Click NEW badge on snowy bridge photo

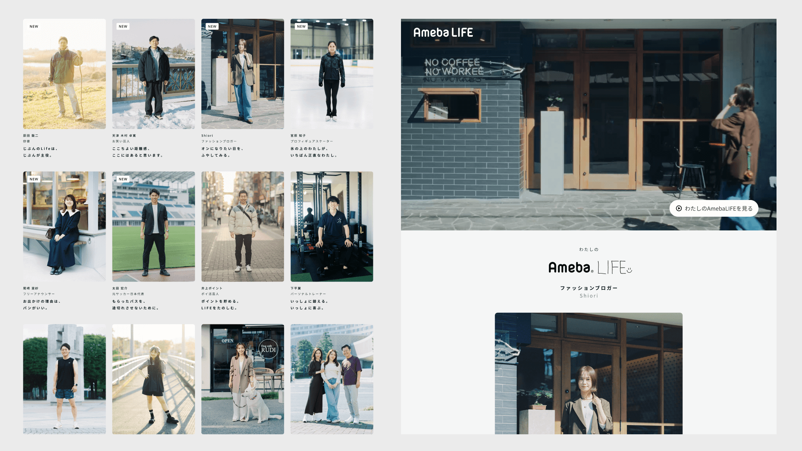[x=123, y=26]
